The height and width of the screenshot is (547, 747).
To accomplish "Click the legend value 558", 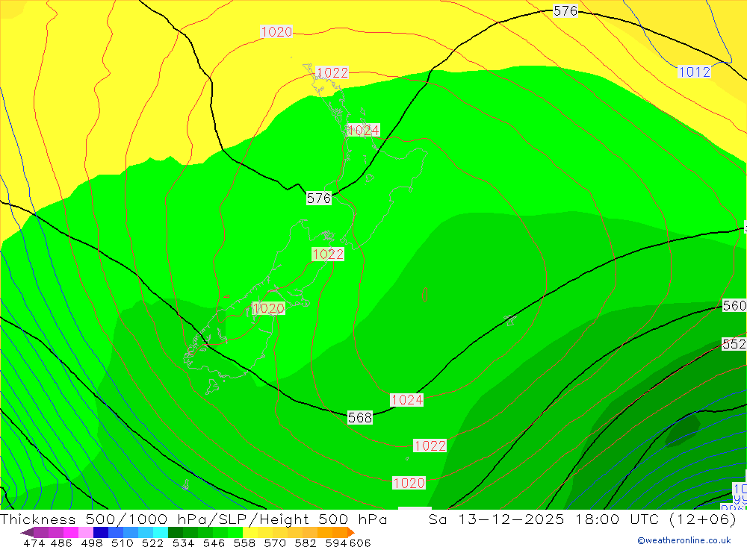I will tap(244, 543).
